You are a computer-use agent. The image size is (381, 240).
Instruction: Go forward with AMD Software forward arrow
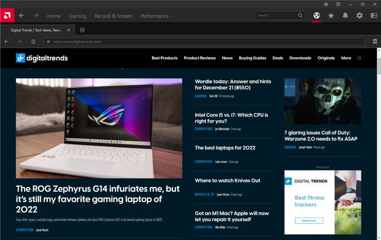[x=36, y=15]
